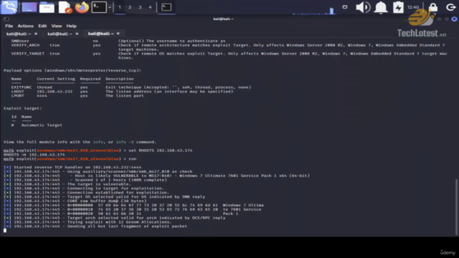Switch to the second kali@kali tab
Viewport: 459px width, 258px height.
click(x=60, y=34)
